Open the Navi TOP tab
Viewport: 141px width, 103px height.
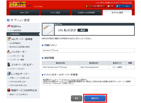[24, 13]
